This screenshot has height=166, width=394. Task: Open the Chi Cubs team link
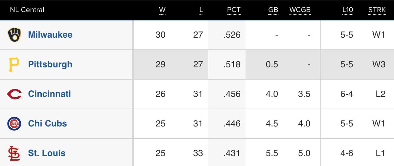[x=48, y=123]
